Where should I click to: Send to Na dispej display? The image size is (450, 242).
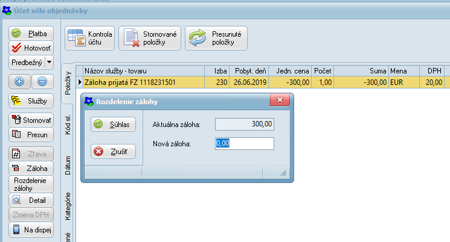coord(31,229)
